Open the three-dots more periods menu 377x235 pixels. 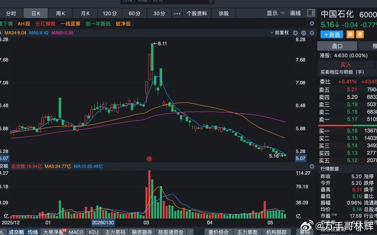(x=177, y=14)
